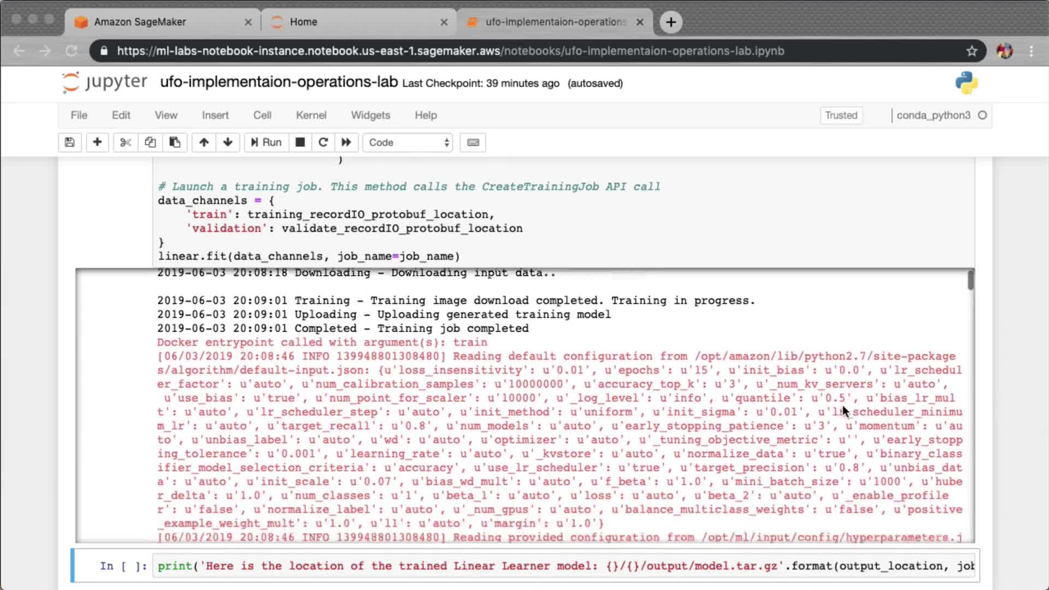Open the Code cell type dropdown
Image resolution: width=1049 pixels, height=590 pixels.
408,143
